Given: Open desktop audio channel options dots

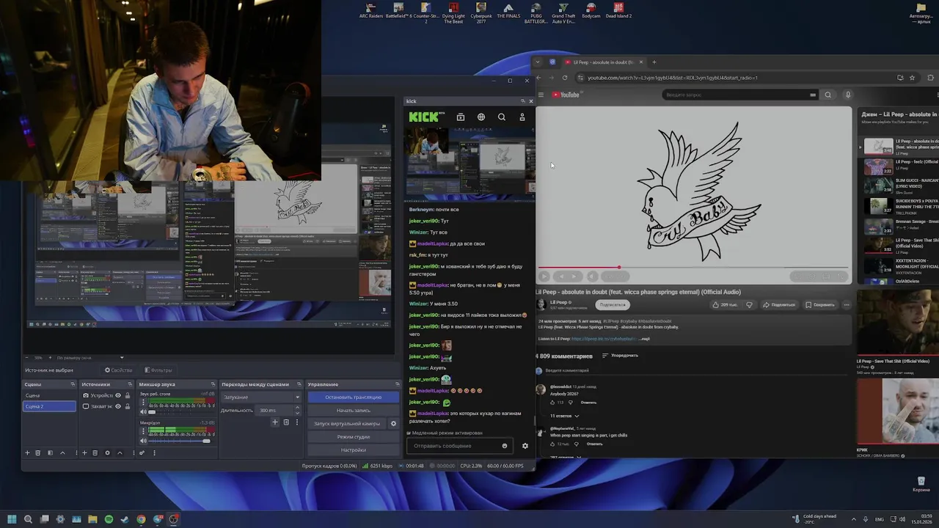Looking at the screenshot, I should pyautogui.click(x=143, y=402).
